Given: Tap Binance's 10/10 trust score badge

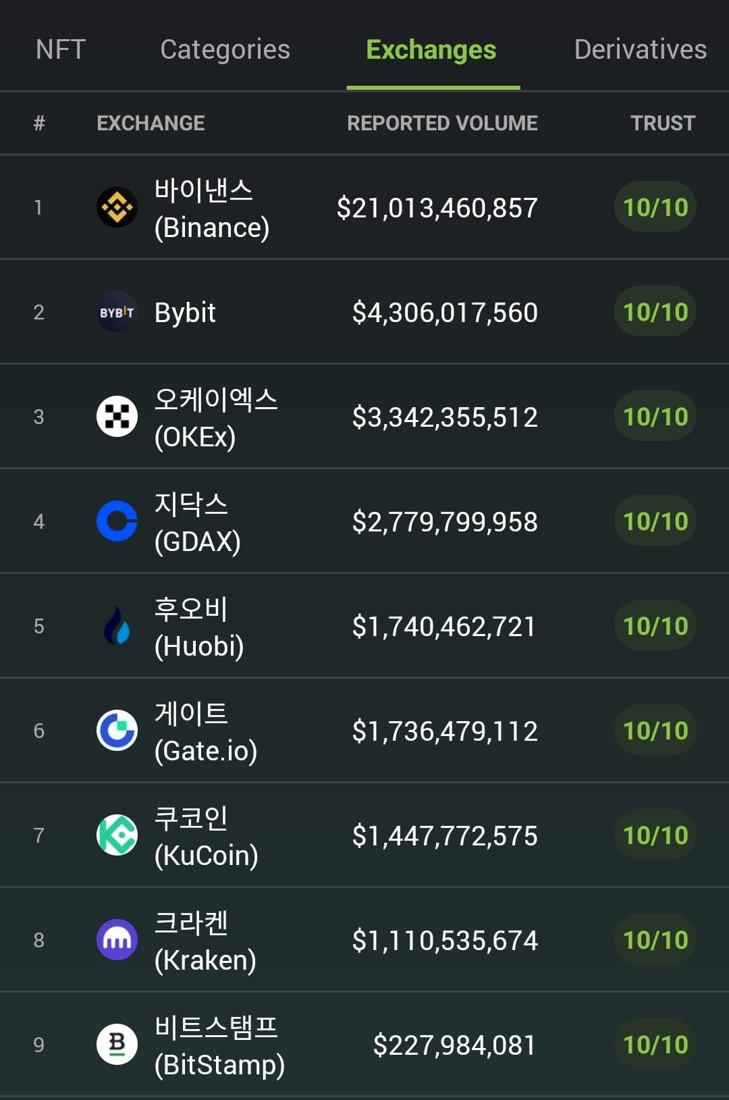Looking at the screenshot, I should click(x=655, y=207).
